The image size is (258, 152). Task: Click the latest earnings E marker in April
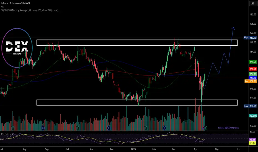click(206, 128)
